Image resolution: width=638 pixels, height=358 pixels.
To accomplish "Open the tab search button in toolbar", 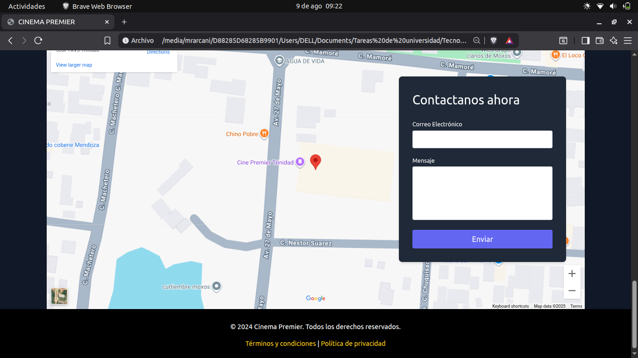I will pos(564,41).
